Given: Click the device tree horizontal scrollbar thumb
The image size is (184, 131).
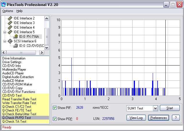Looking at the screenshot, I should click(21, 53).
